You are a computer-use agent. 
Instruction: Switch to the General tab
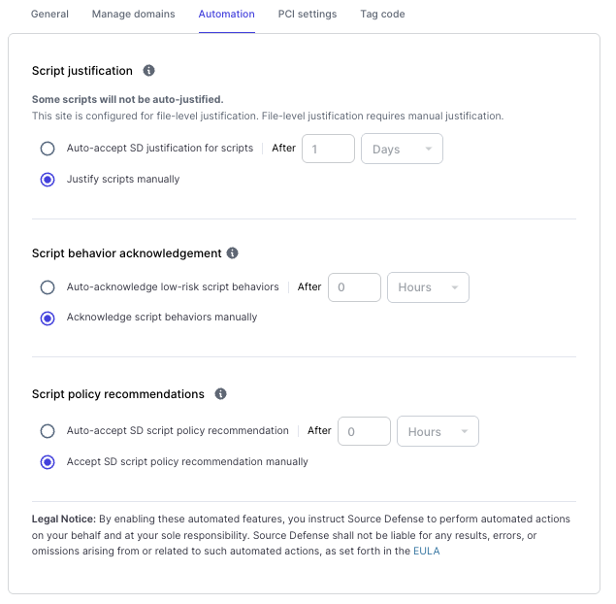(49, 15)
